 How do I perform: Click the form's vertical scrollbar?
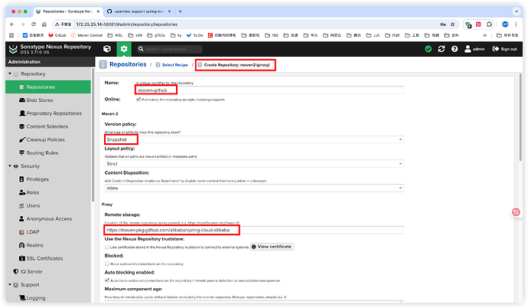point(520,116)
